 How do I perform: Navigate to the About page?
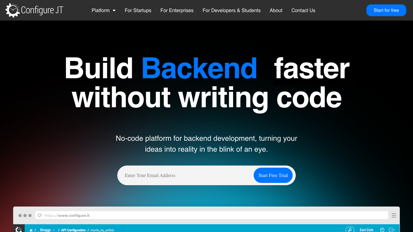(x=276, y=10)
